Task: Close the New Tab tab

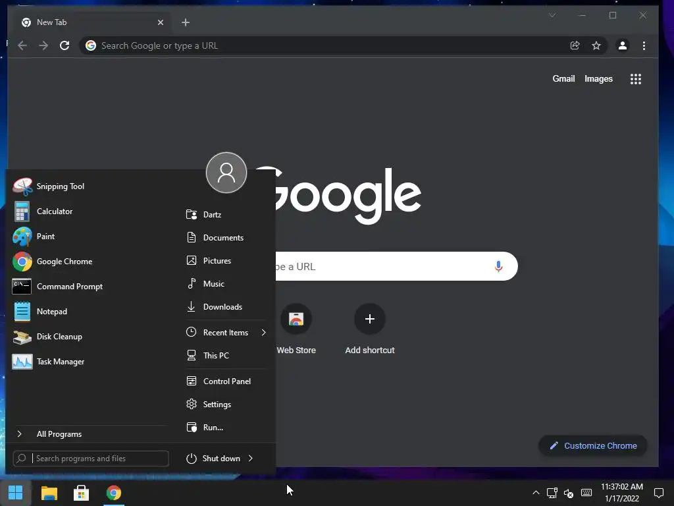Action: click(161, 22)
